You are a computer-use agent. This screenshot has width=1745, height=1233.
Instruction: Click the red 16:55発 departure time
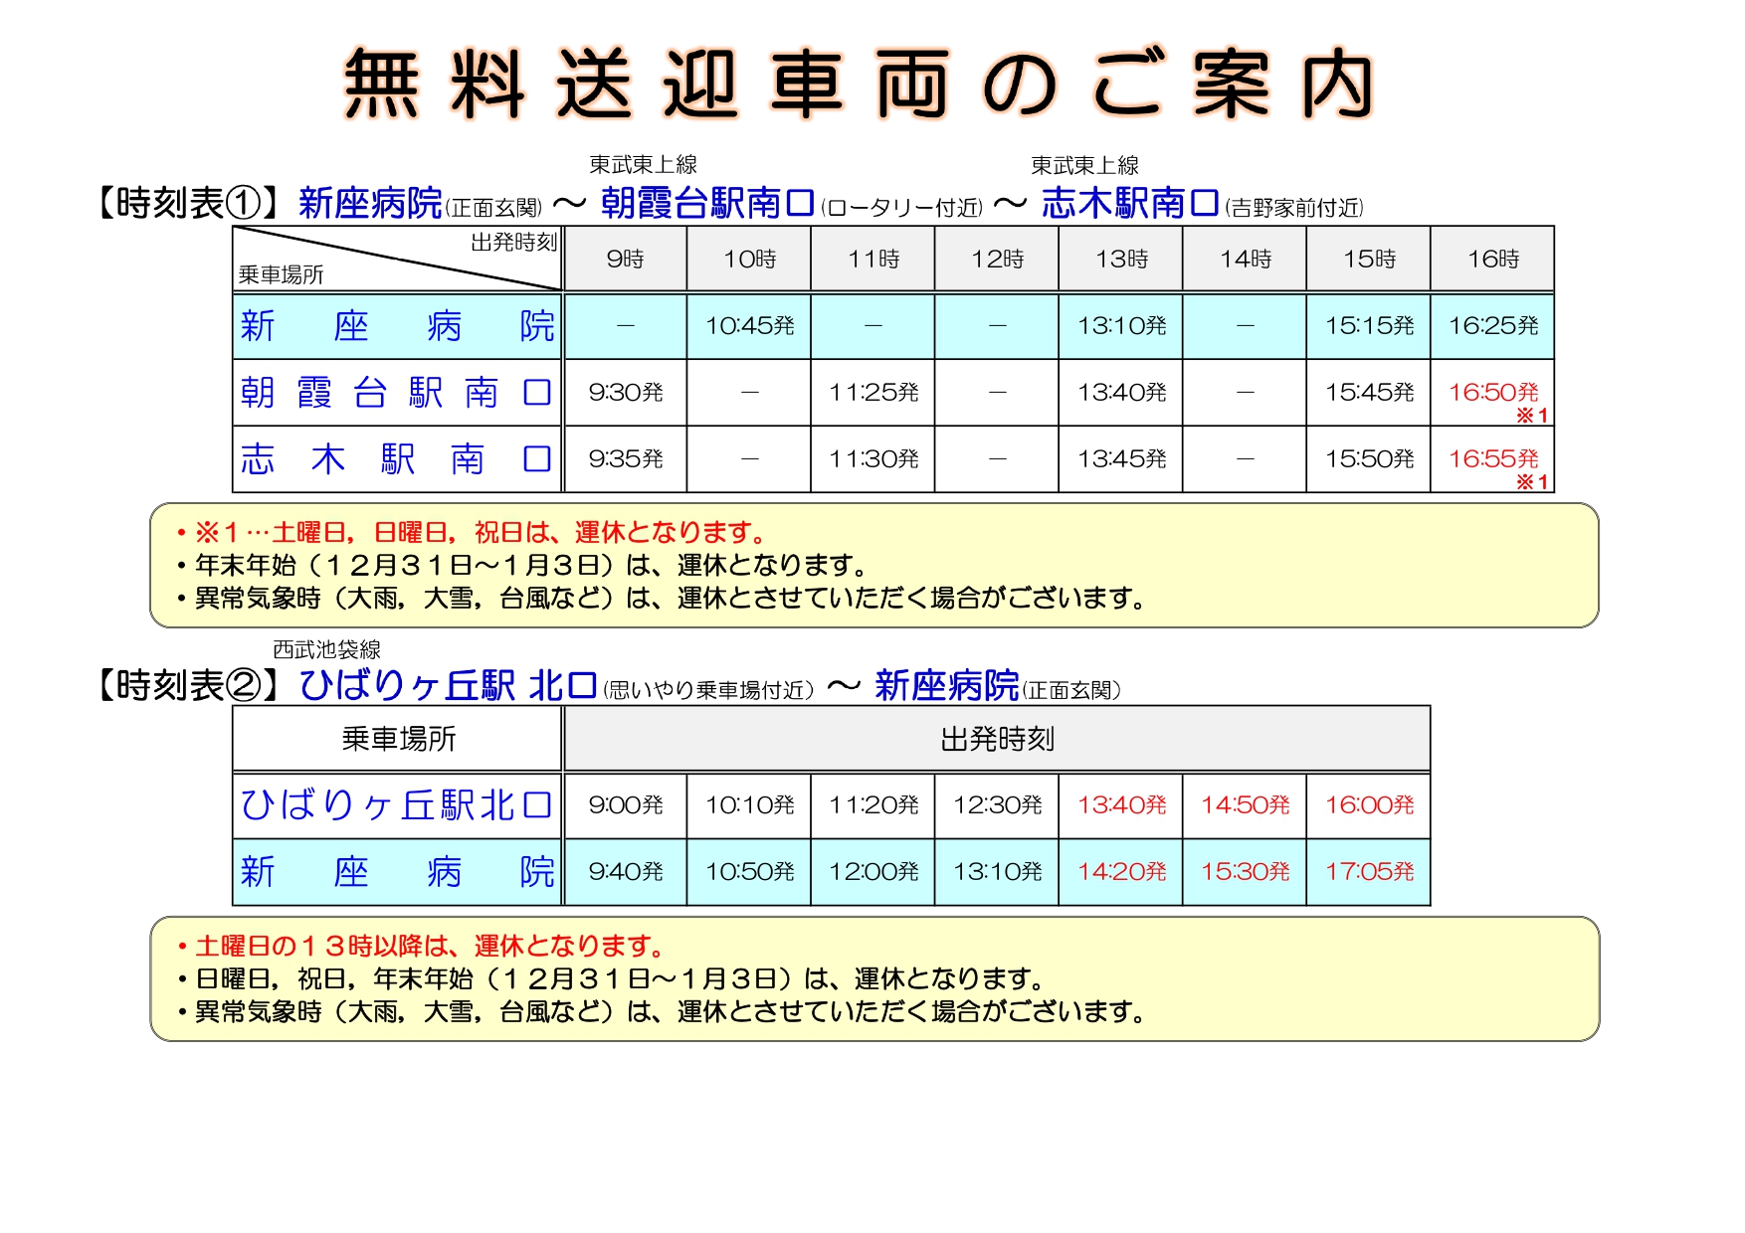pos(1492,459)
